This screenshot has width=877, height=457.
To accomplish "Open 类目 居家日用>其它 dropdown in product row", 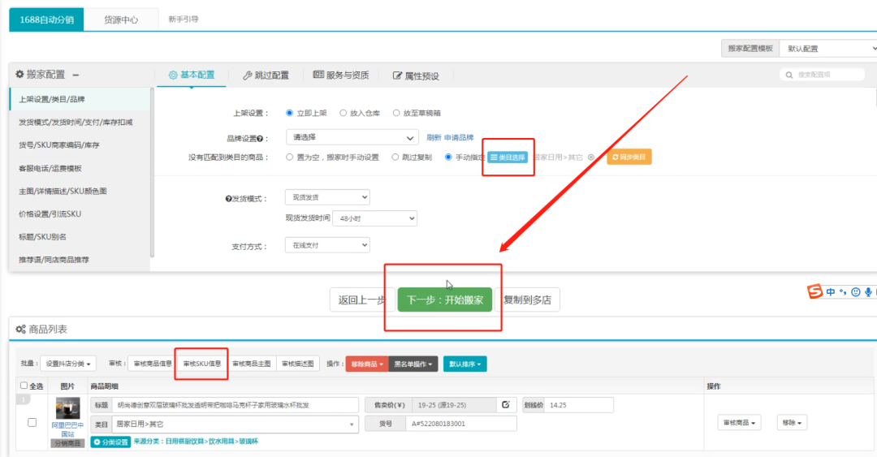I will click(x=235, y=424).
